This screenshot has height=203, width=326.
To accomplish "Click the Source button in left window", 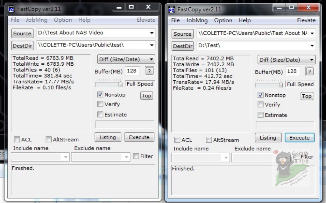I will pyautogui.click(x=22, y=33).
